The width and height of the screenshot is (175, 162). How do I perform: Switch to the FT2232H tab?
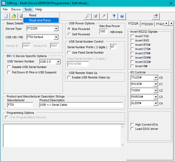147,24
